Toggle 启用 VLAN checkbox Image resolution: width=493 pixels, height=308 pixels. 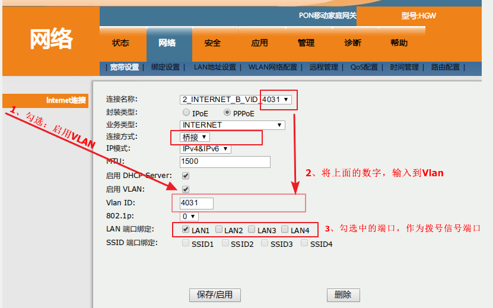click(x=186, y=189)
